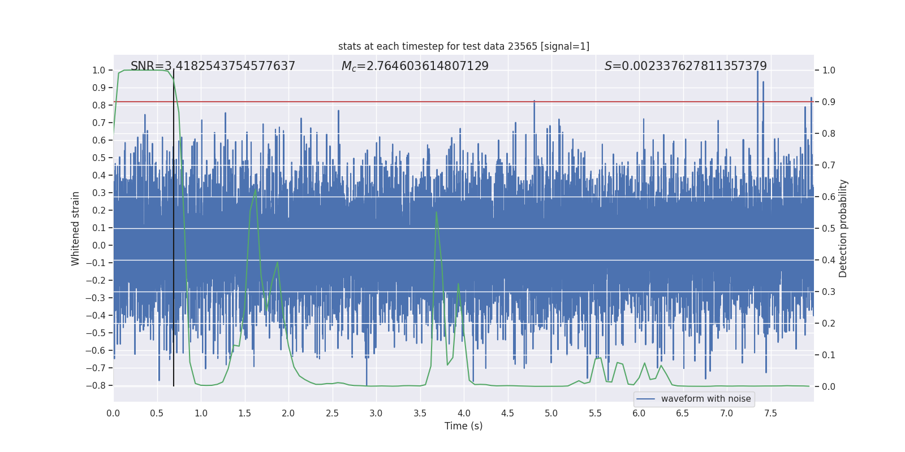Screen dimensions: 905x452
Task: Select the 4.0 tick on the Time axis
Action: (464, 413)
